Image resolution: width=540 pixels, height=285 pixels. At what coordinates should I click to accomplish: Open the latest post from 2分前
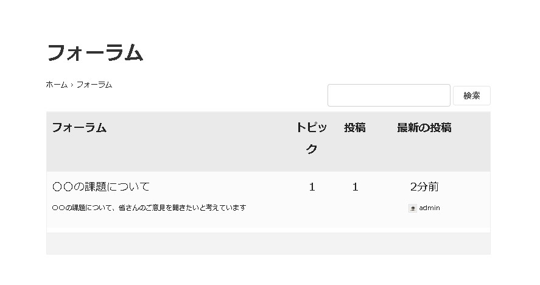(424, 187)
